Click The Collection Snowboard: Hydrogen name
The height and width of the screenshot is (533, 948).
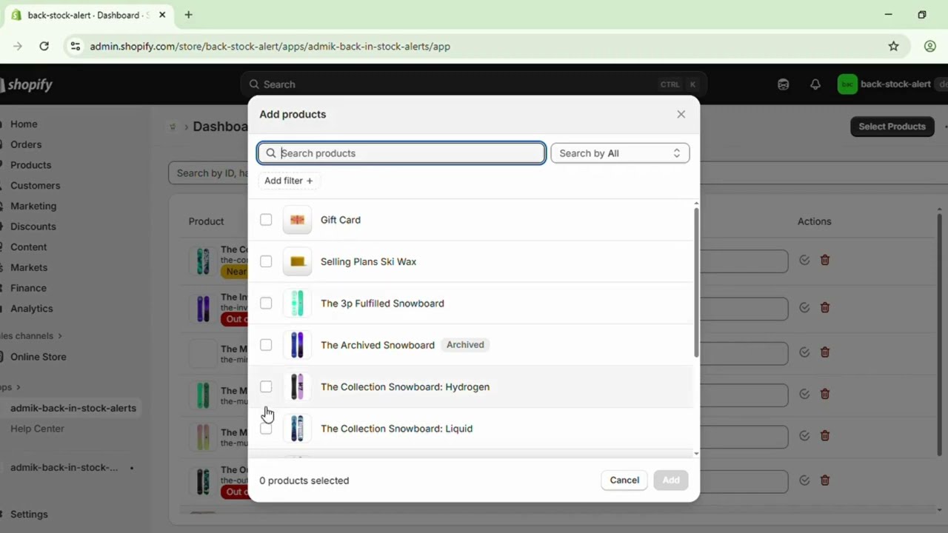(x=405, y=386)
